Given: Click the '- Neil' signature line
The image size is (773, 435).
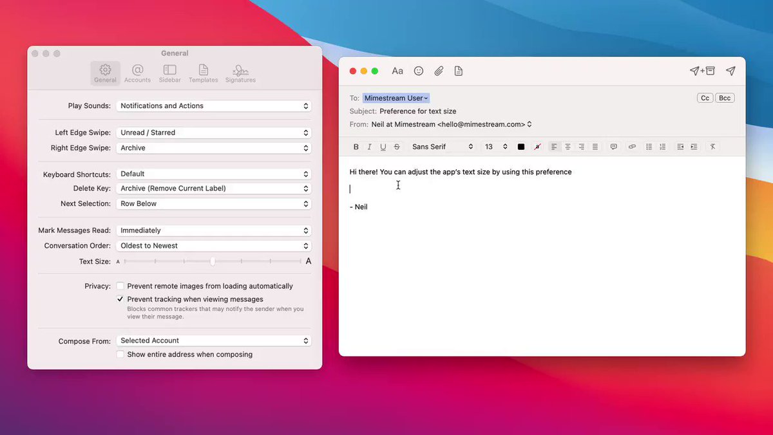Looking at the screenshot, I should [359, 207].
